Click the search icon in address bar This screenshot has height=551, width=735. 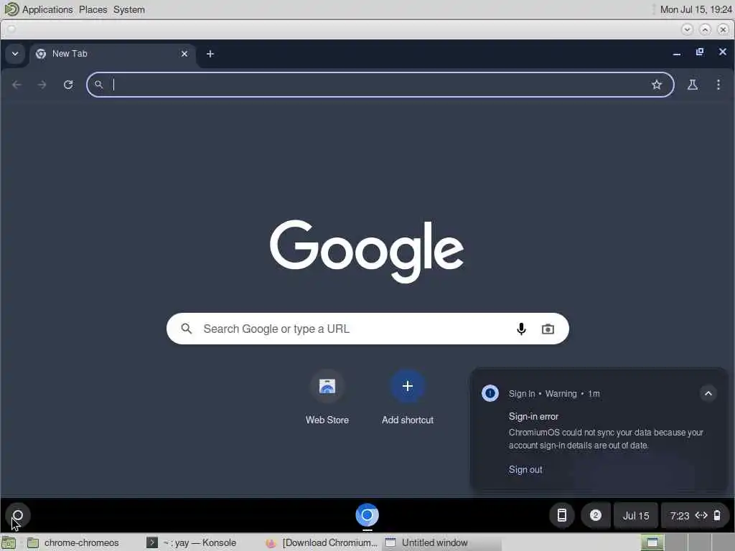coord(98,85)
